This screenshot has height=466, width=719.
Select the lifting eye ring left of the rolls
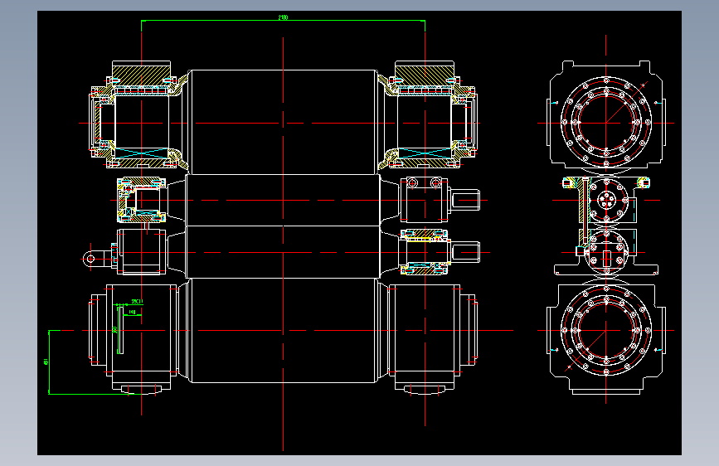[x=90, y=260]
